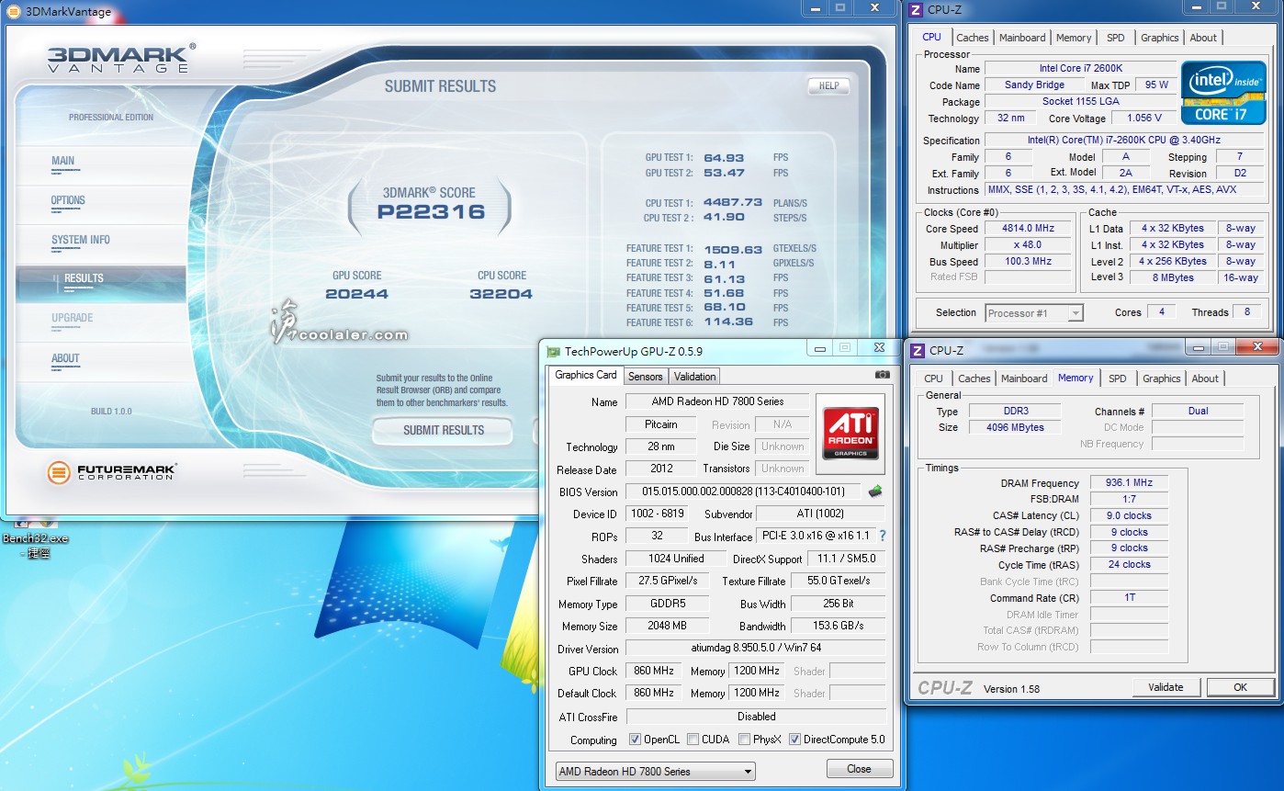
Task: Click the Memory Size value "2048 MB" in GPU-Z
Action: [667, 626]
